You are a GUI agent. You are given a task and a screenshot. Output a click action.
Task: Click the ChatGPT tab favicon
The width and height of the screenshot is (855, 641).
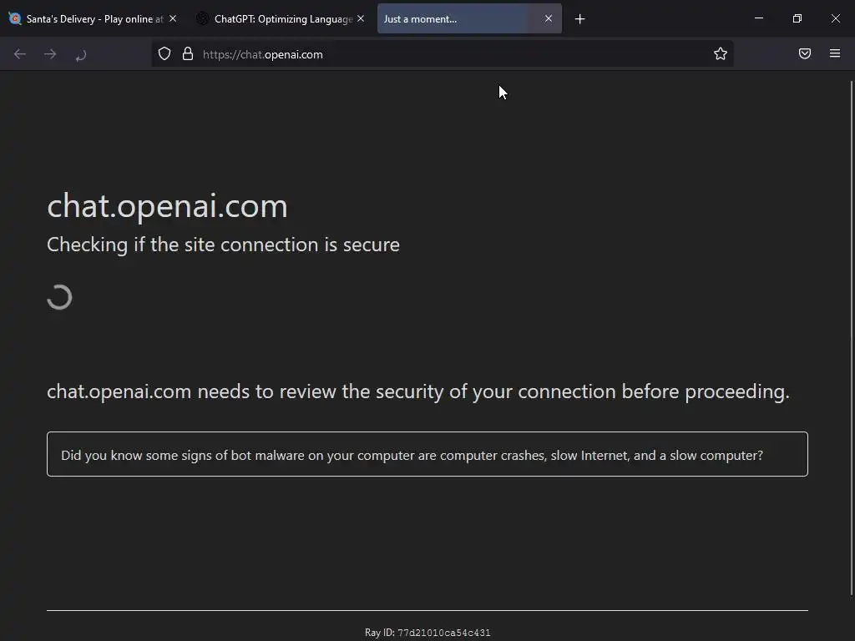click(202, 19)
